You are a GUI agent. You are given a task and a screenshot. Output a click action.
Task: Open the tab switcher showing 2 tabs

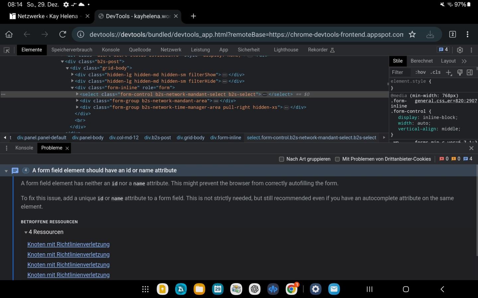pos(452,34)
